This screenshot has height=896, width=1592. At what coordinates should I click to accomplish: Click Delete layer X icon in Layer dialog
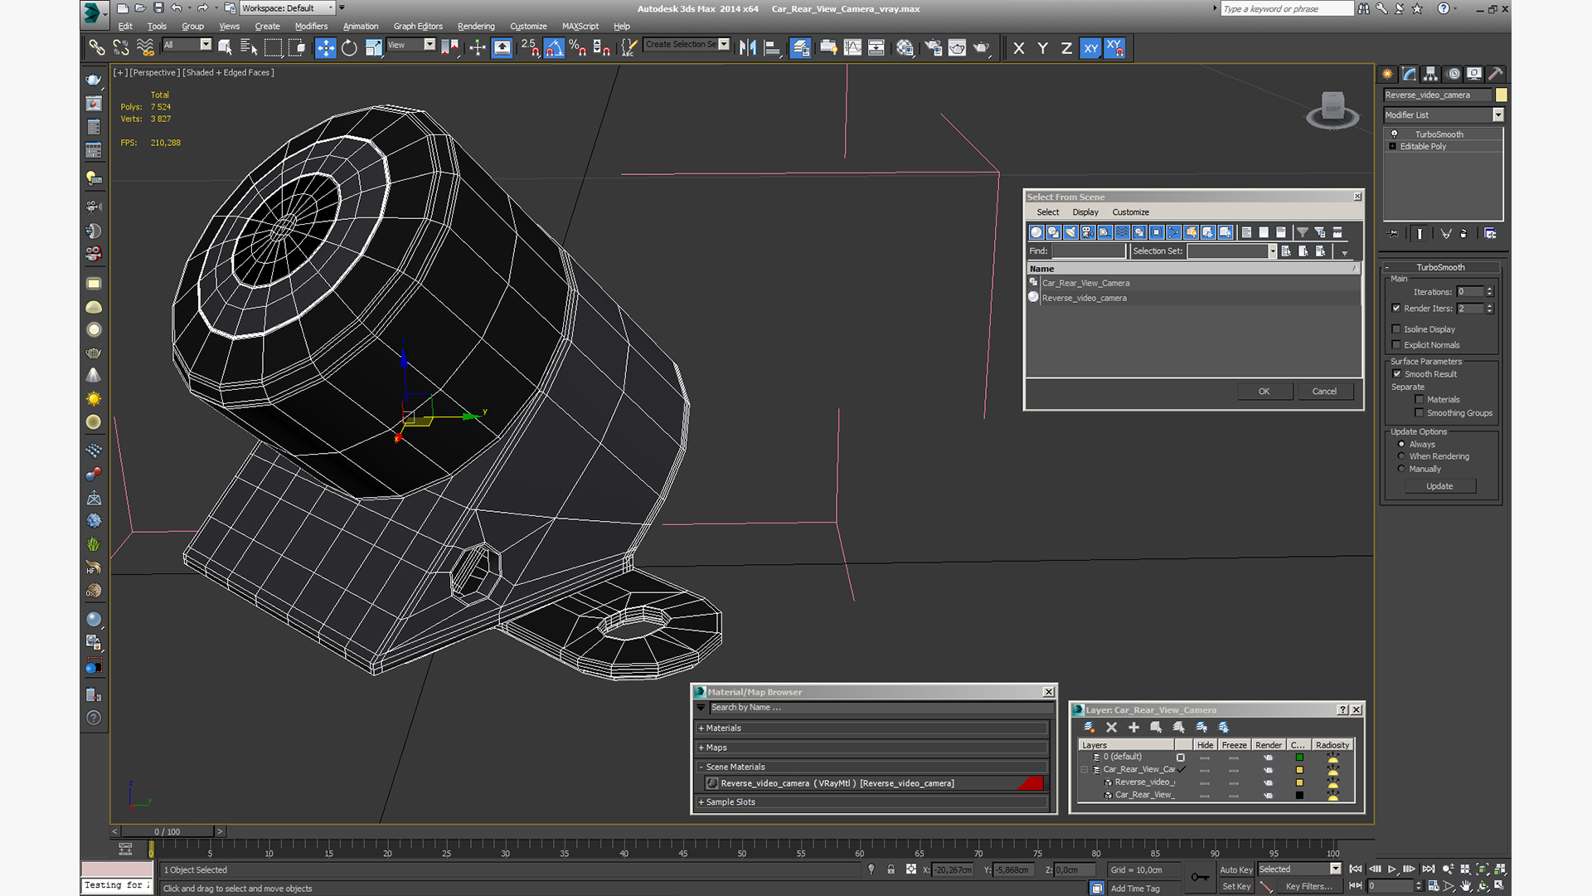[1111, 728]
